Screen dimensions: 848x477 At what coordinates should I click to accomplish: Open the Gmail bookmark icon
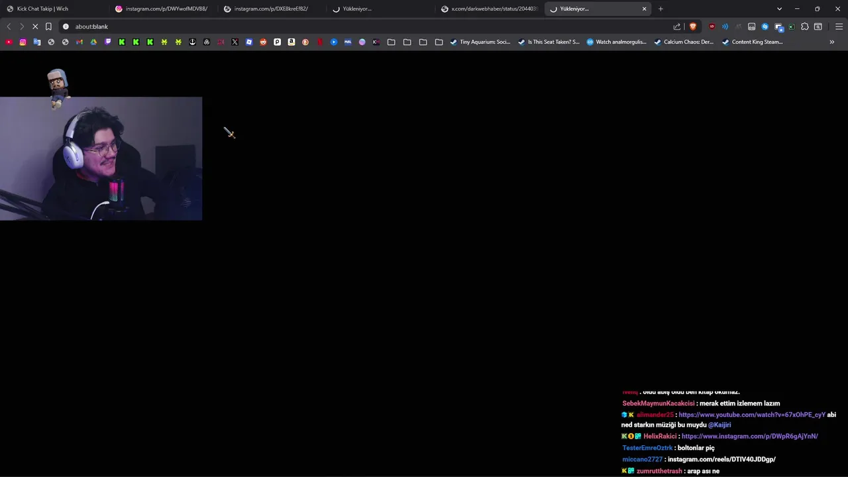point(79,42)
